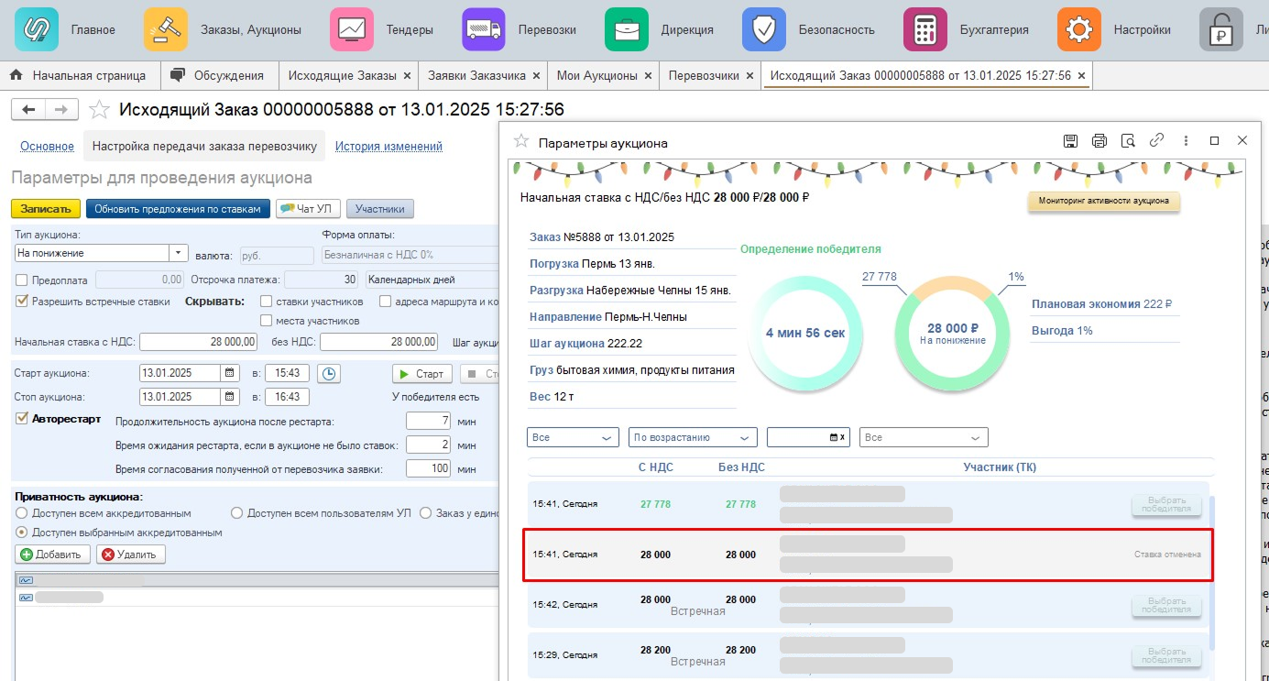This screenshot has height=681, width=1269.
Task: Open the История изменений link
Action: pos(388,146)
